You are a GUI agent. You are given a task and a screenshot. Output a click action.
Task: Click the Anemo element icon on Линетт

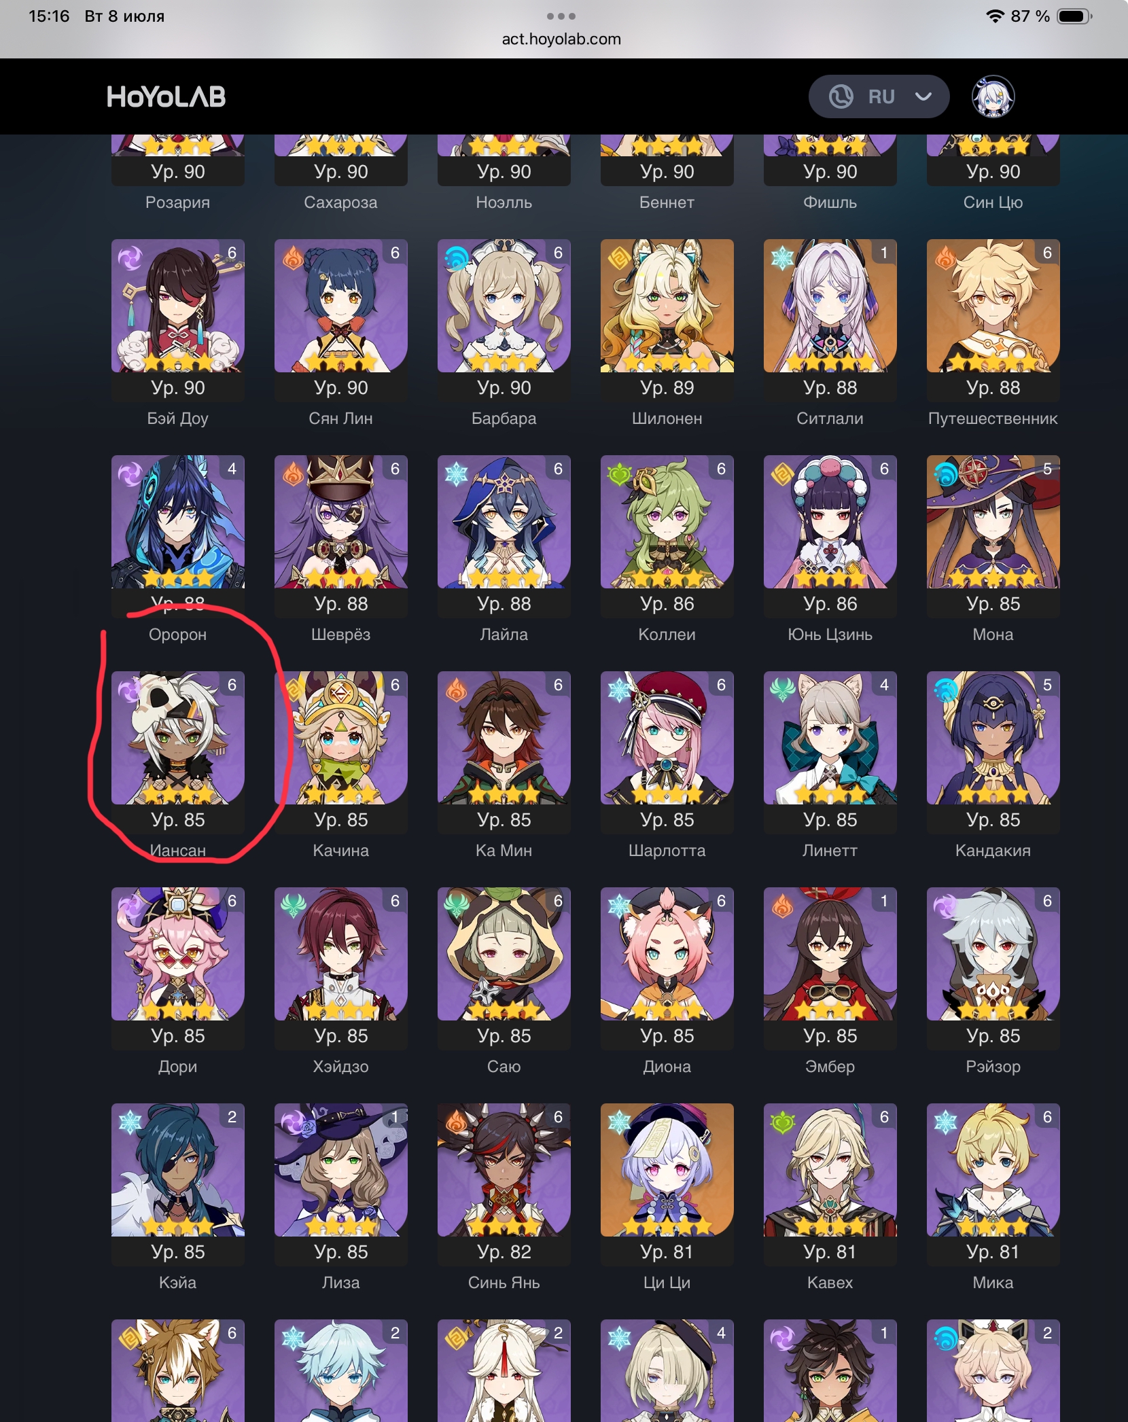pyautogui.click(x=783, y=690)
